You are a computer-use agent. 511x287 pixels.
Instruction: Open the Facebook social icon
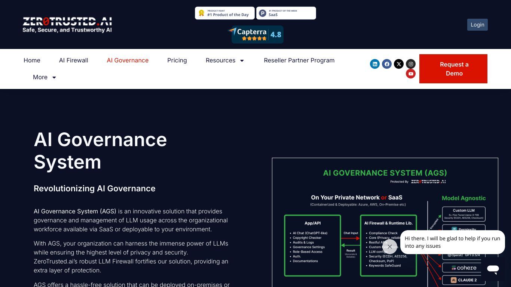pyautogui.click(x=387, y=64)
